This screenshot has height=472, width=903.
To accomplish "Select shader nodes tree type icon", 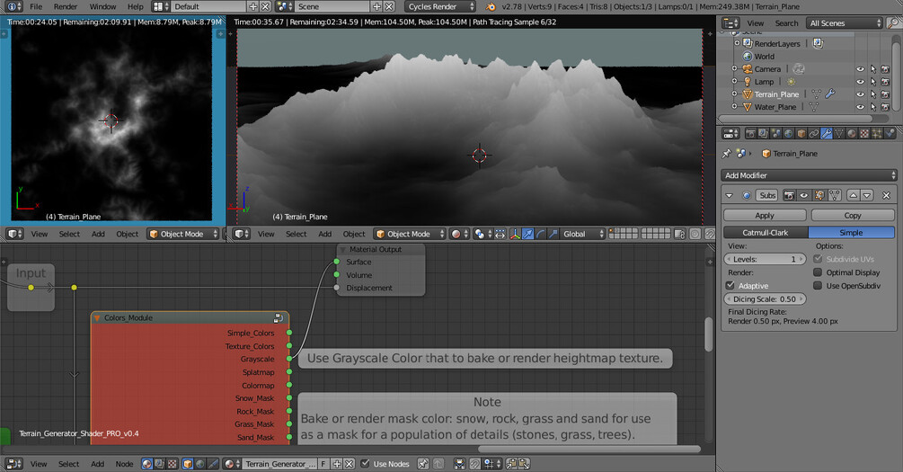I will click(146, 464).
